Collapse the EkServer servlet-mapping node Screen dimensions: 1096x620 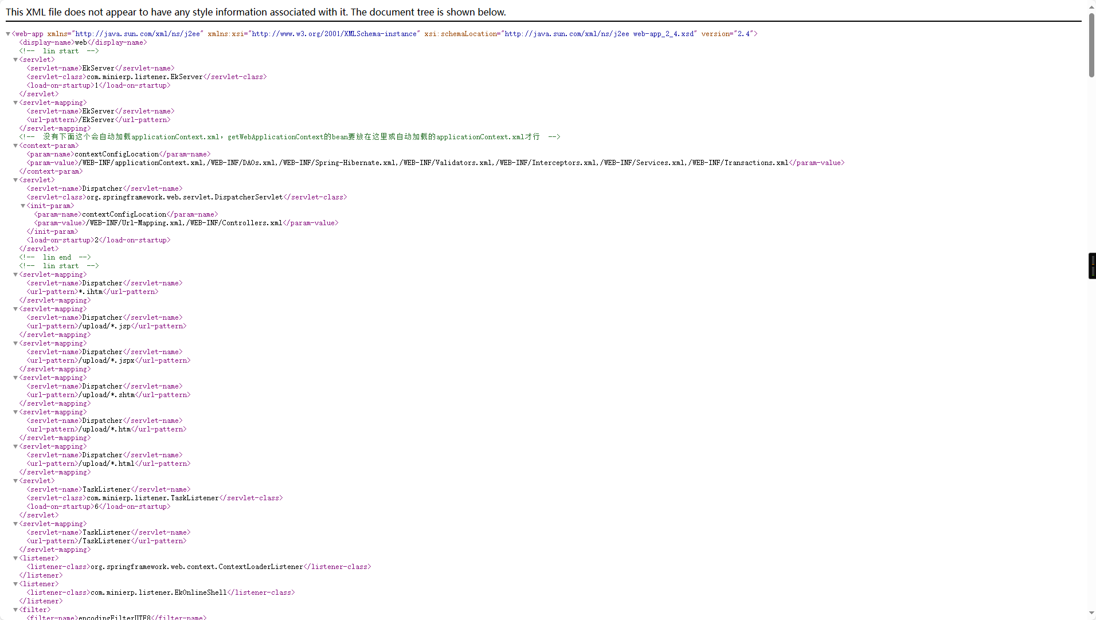(x=15, y=103)
